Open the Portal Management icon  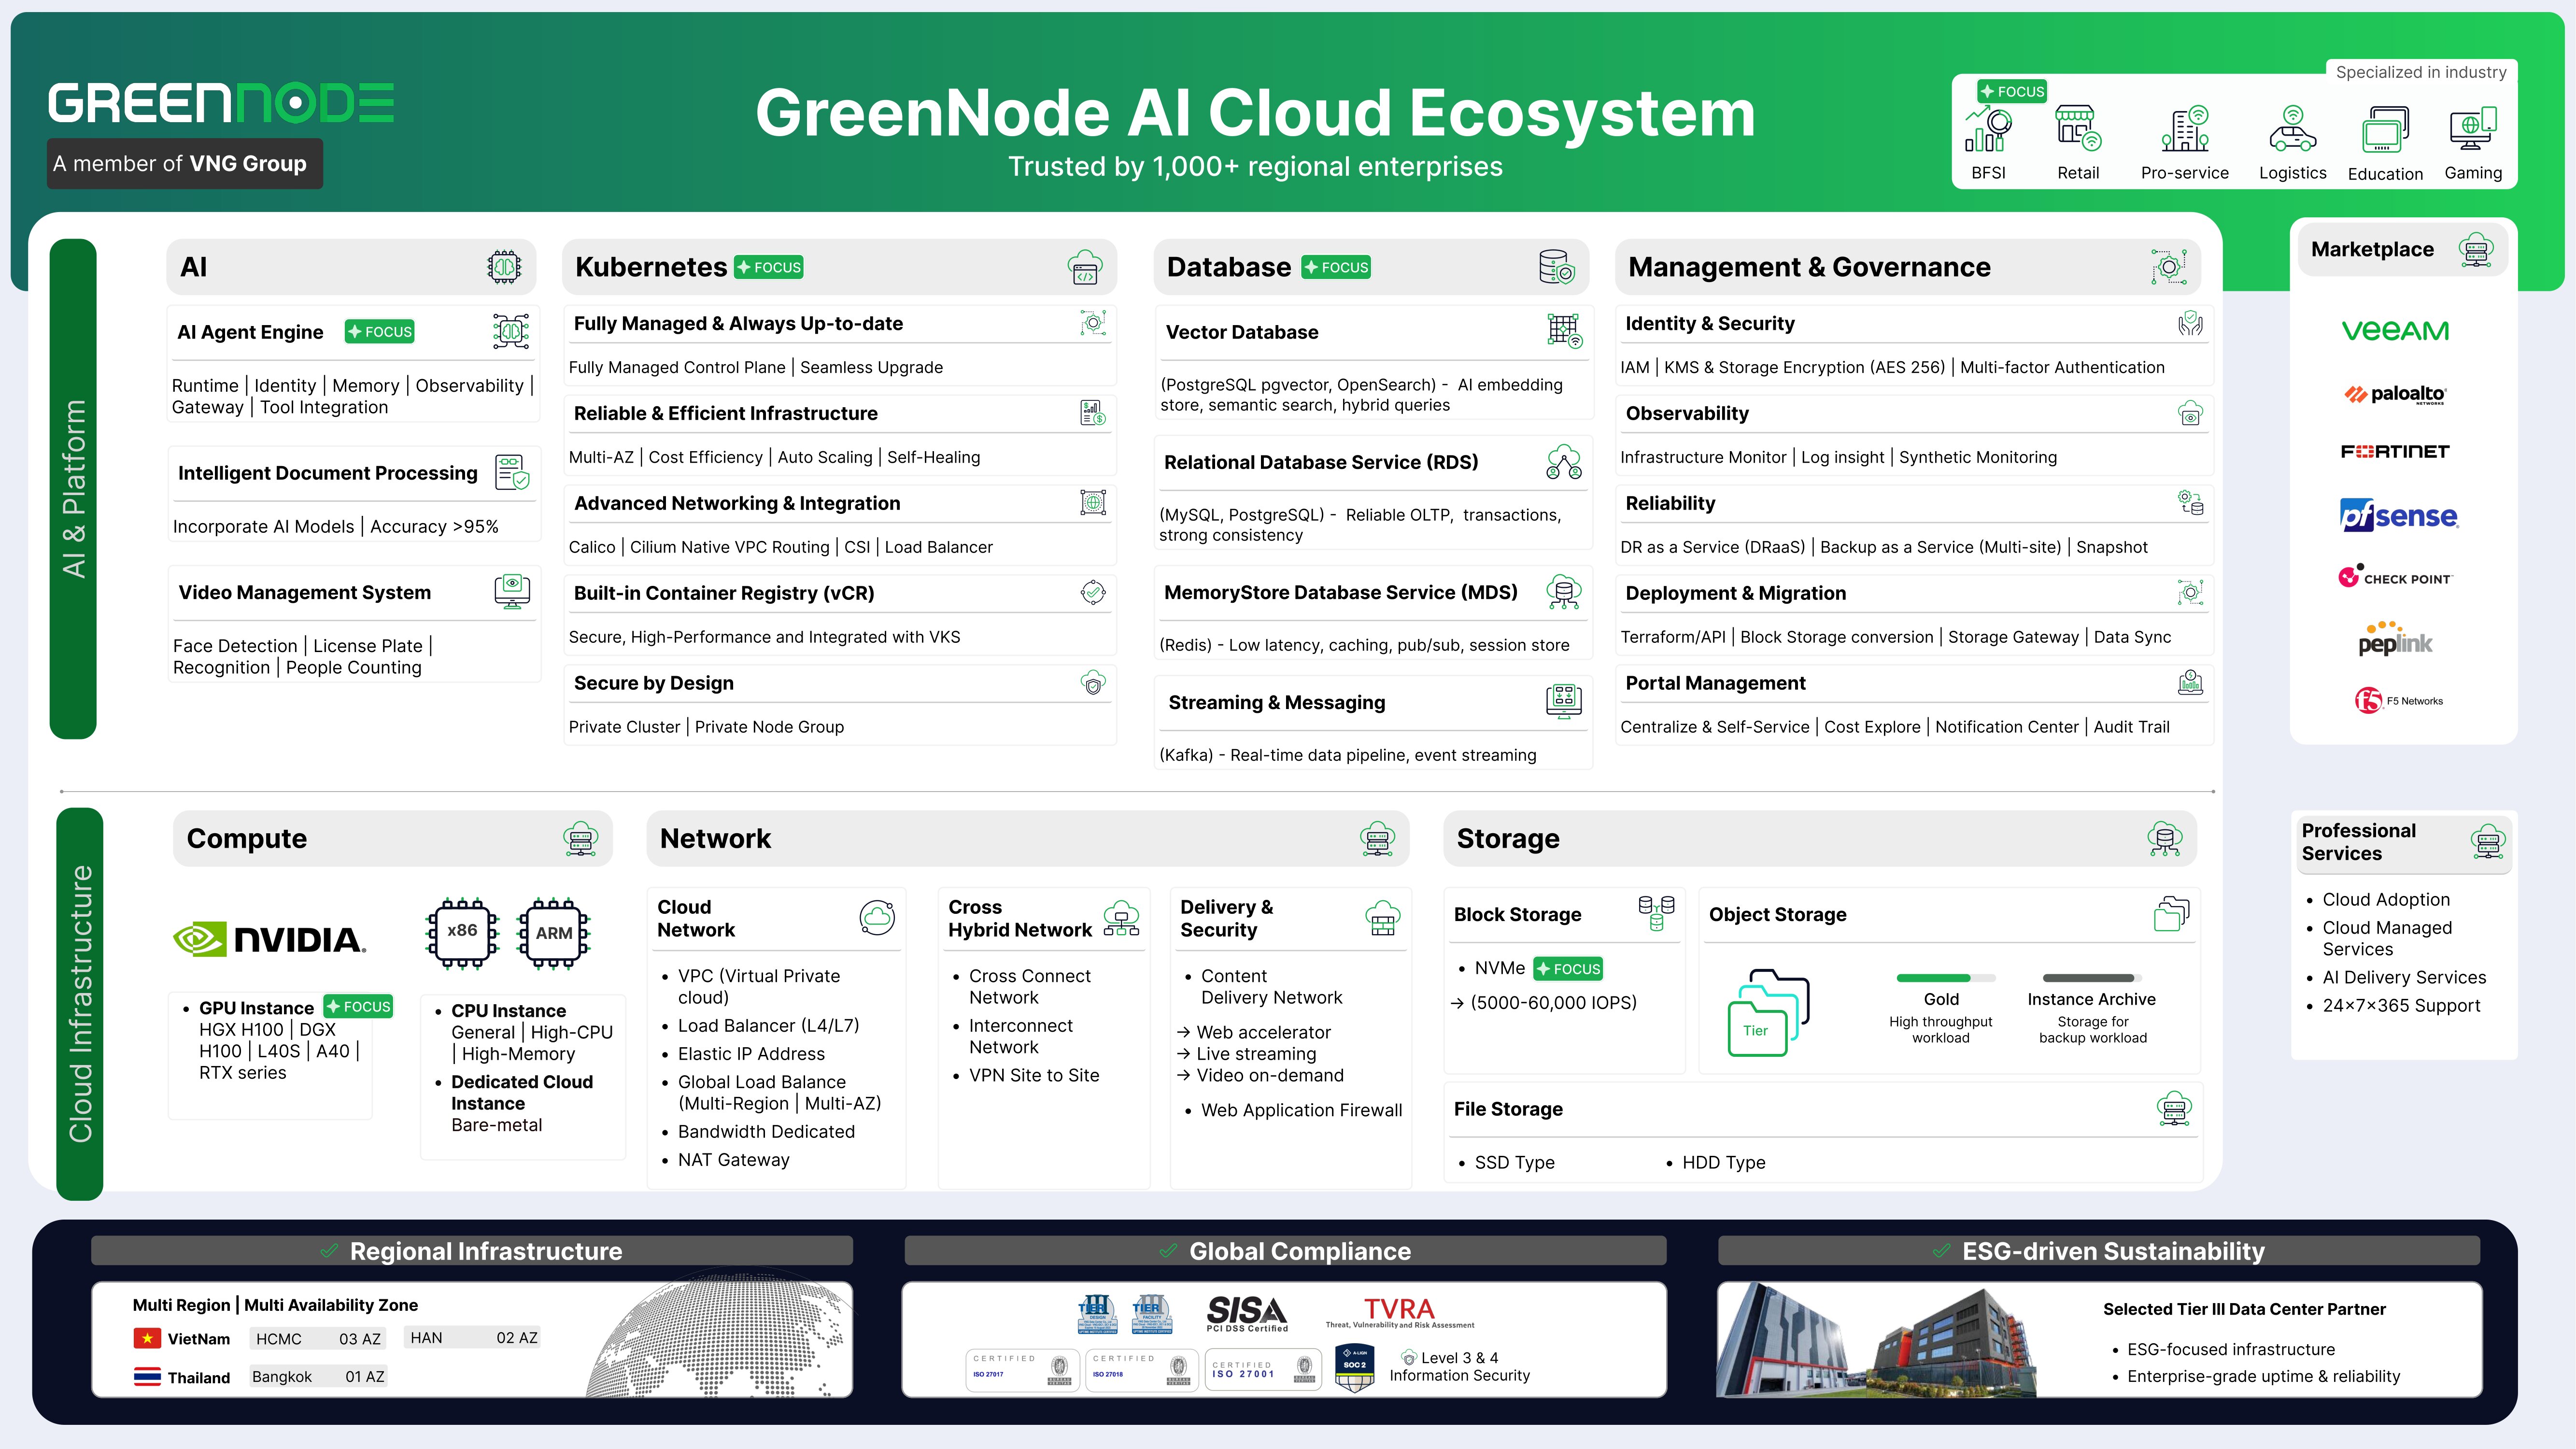(x=2191, y=683)
